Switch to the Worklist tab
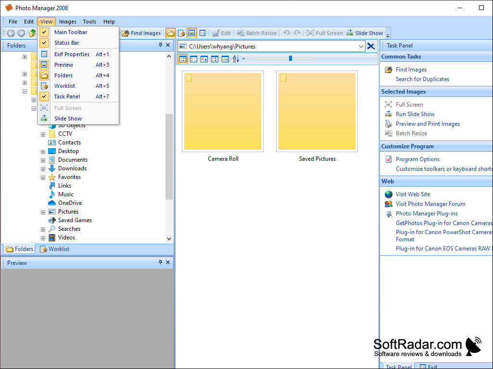The height and width of the screenshot is (369, 493). point(55,249)
